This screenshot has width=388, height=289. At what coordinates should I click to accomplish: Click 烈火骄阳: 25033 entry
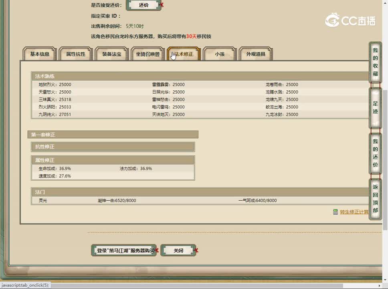coord(55,107)
